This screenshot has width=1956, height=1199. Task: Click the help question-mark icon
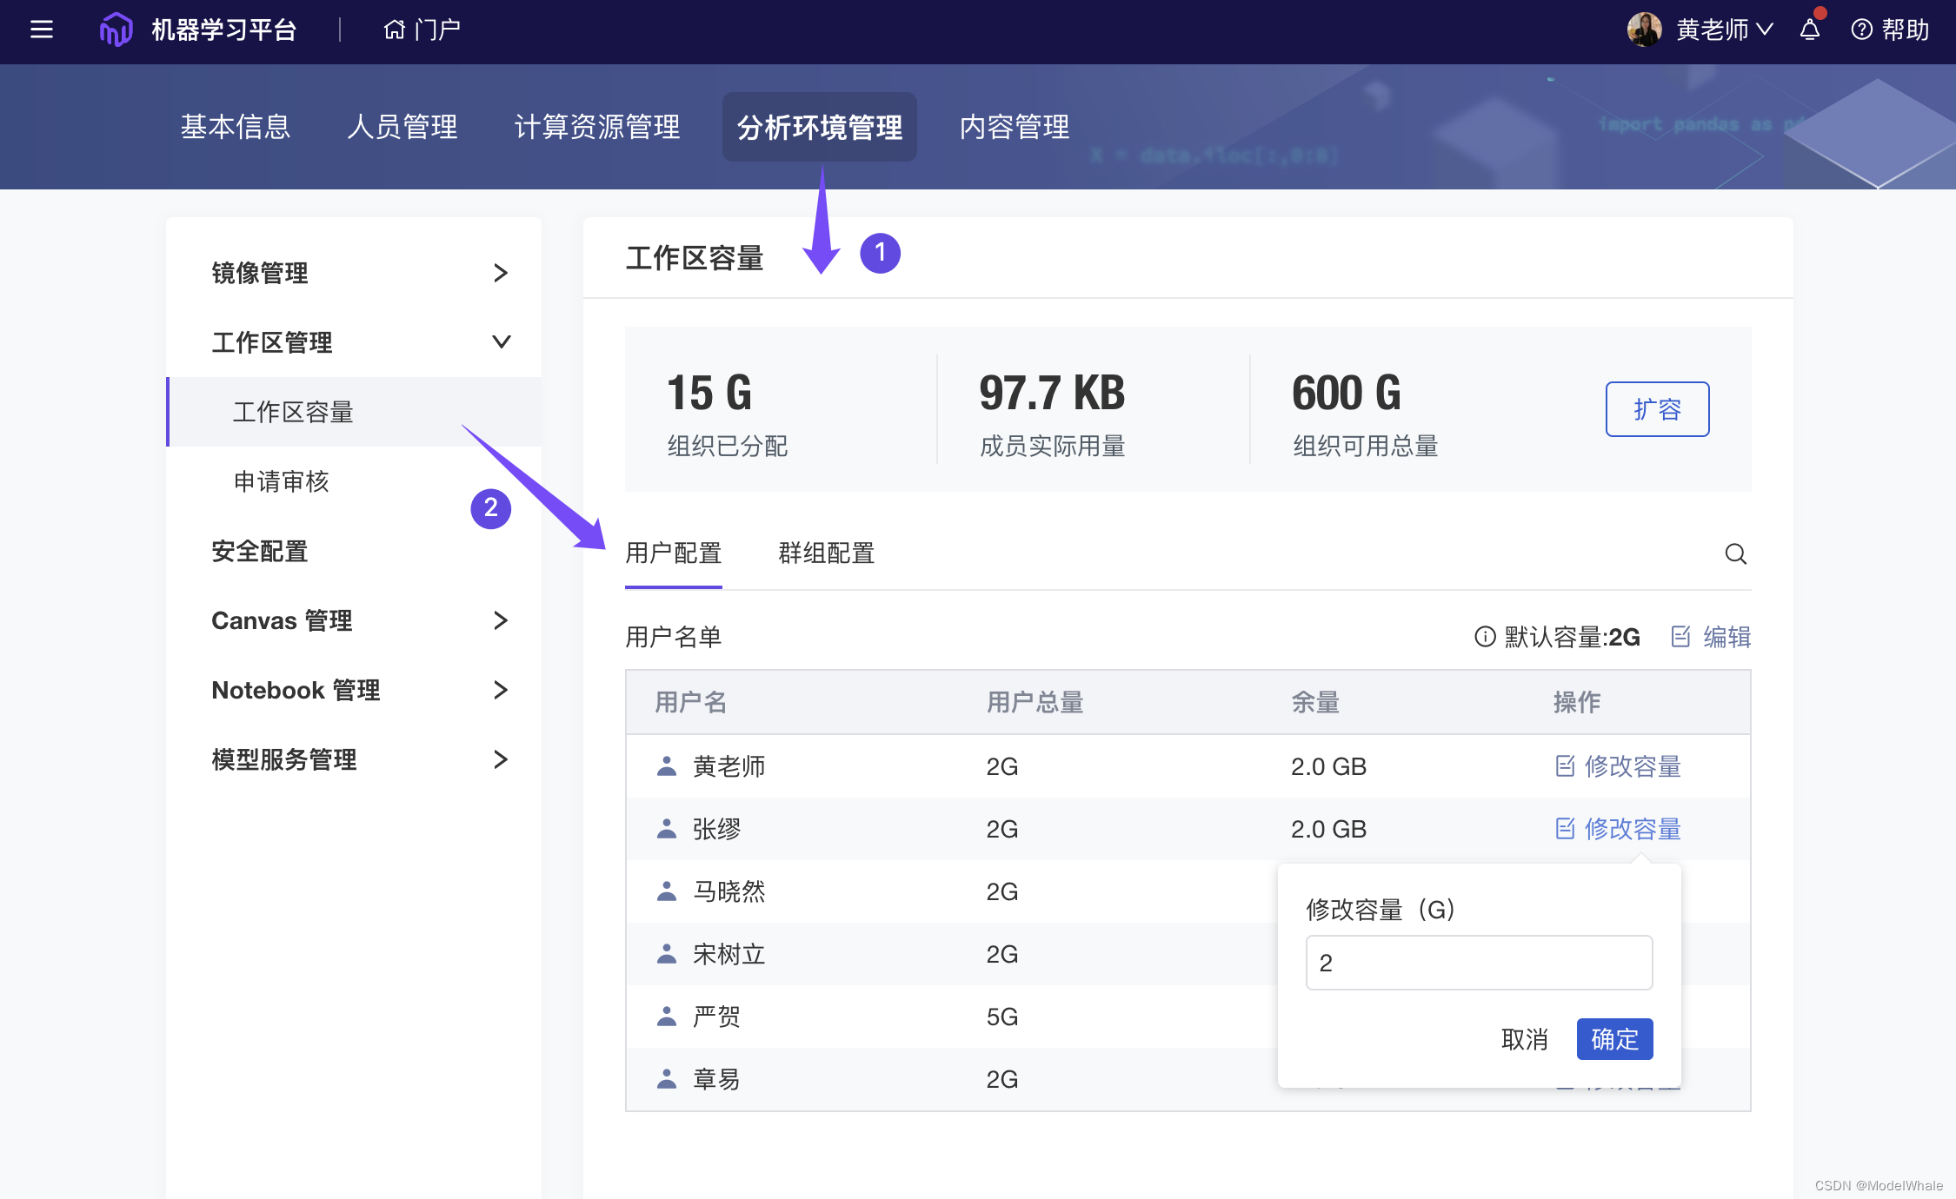click(x=1861, y=30)
